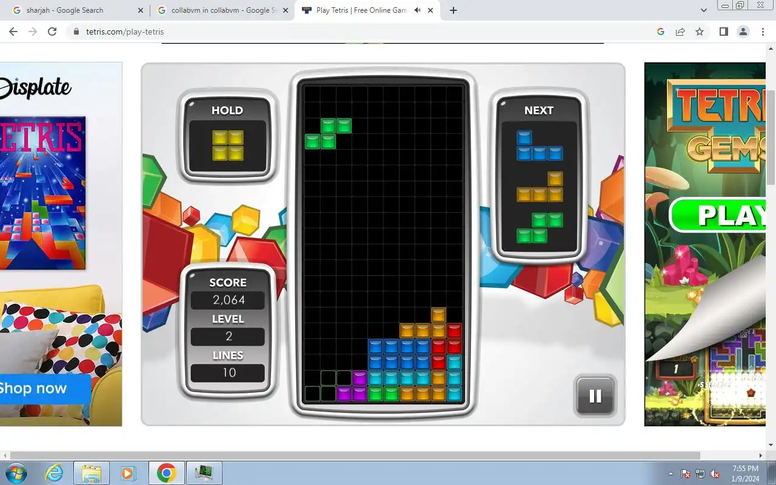Close the sharjah Google Search tab
The height and width of the screenshot is (485, 776).
pyautogui.click(x=140, y=10)
